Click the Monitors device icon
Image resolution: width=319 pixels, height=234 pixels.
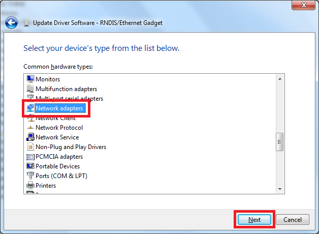(x=30, y=79)
